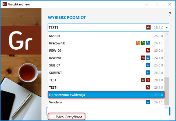
Task: Click the Su PRO icon in the Pracownik row
Action: click(x=148, y=43)
